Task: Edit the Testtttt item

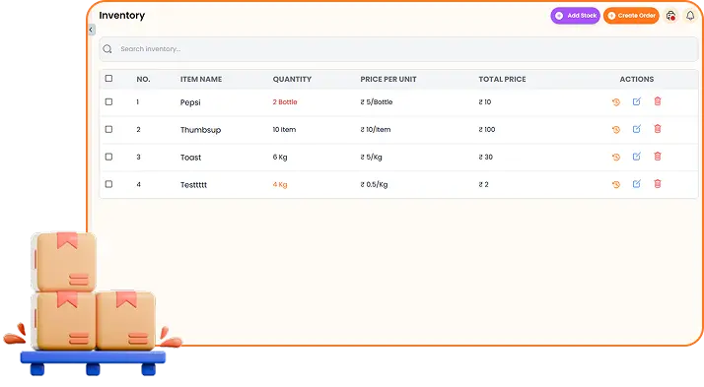Action: click(637, 184)
